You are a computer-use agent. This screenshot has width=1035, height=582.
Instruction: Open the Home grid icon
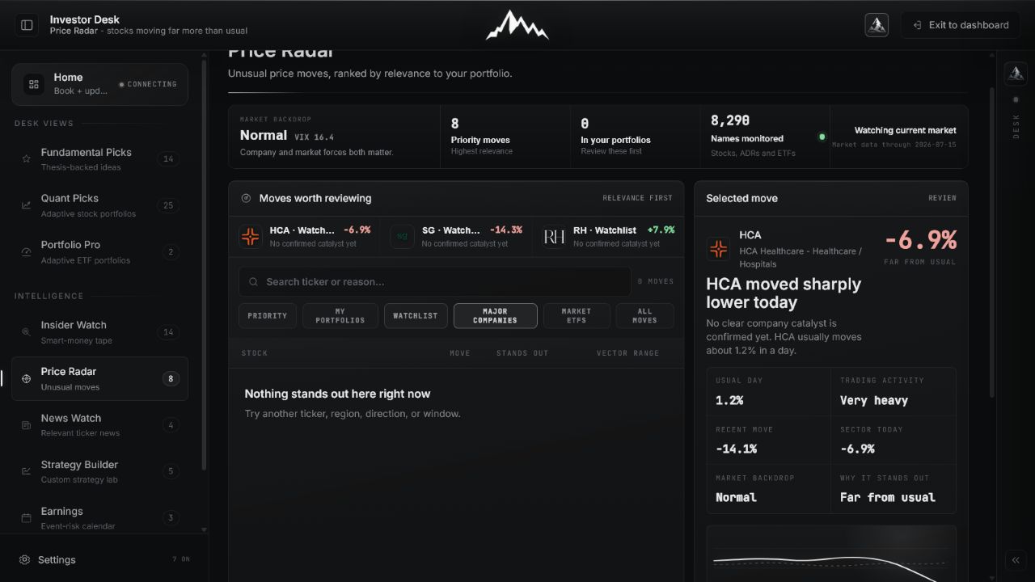coord(34,84)
